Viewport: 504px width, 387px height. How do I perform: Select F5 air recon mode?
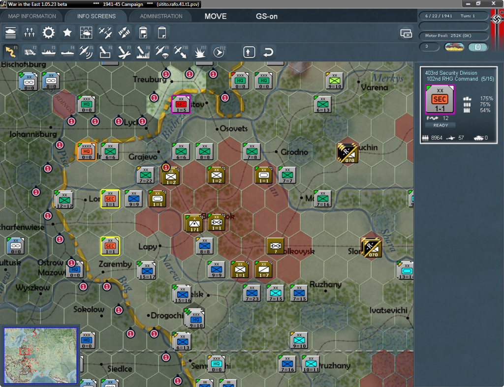click(x=86, y=52)
